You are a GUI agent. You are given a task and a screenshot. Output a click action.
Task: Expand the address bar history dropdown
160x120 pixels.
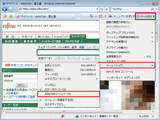point(97,9)
